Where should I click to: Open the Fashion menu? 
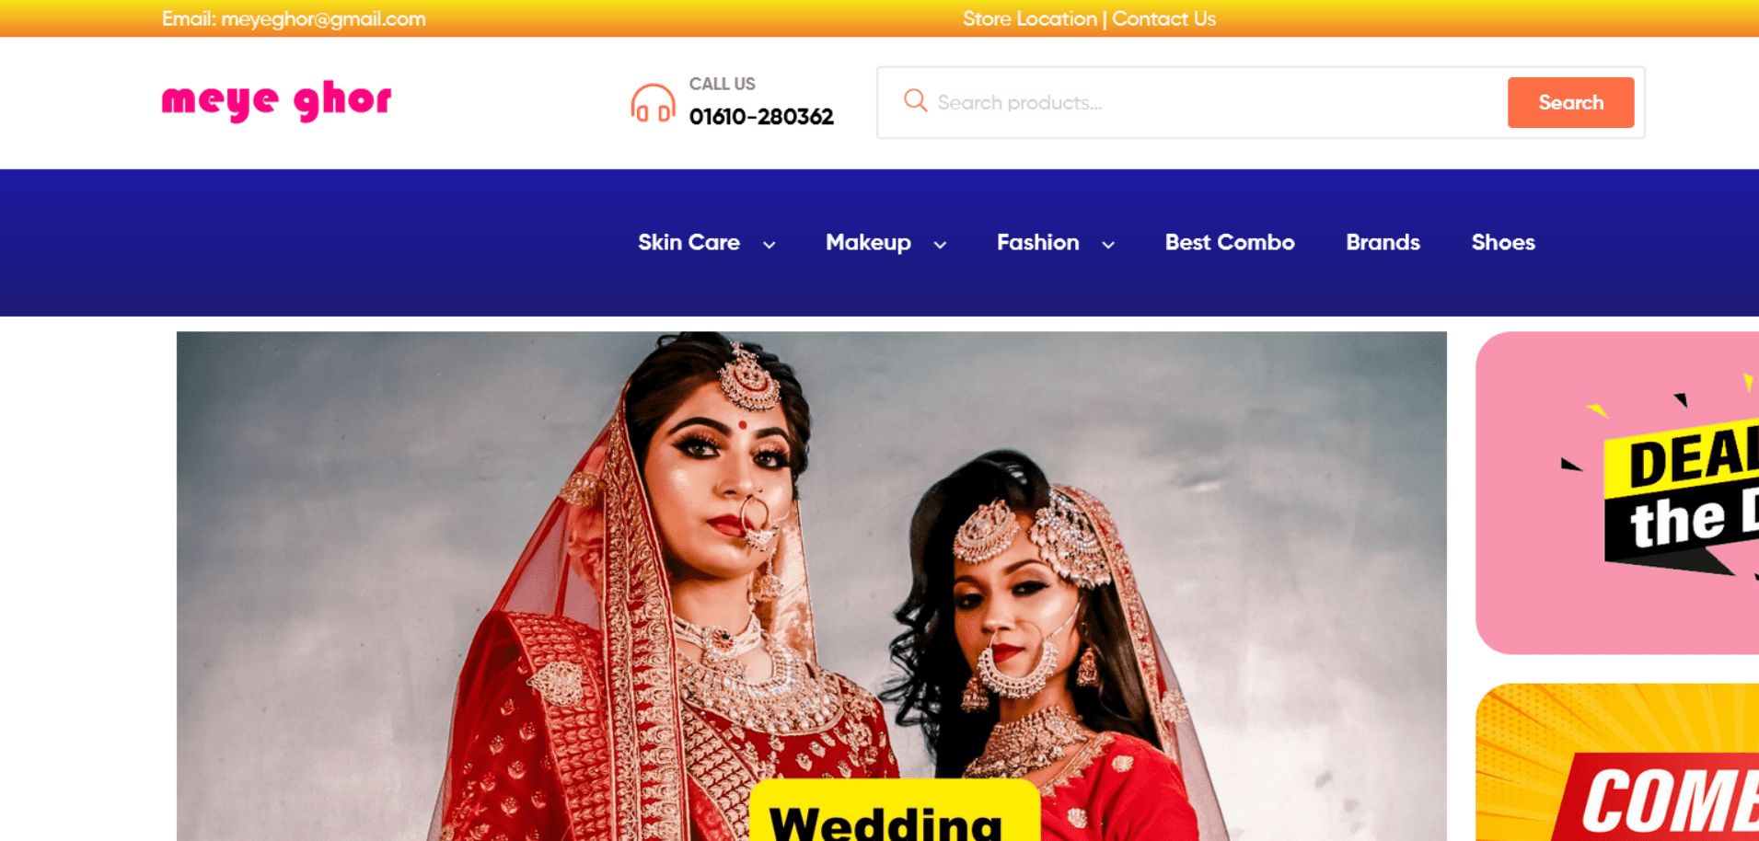1037,242
